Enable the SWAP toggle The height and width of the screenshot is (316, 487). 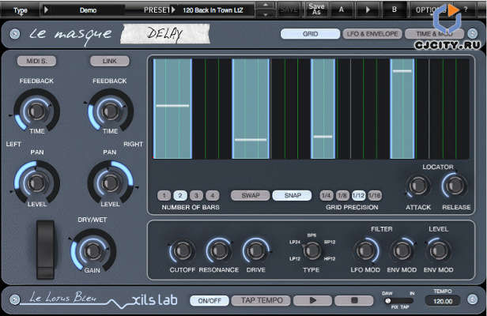tap(251, 195)
